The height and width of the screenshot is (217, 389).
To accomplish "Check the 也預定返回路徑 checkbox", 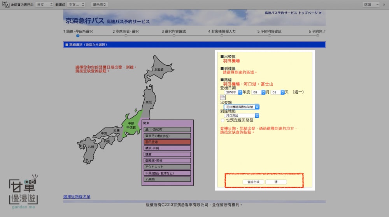I will 223,120.
